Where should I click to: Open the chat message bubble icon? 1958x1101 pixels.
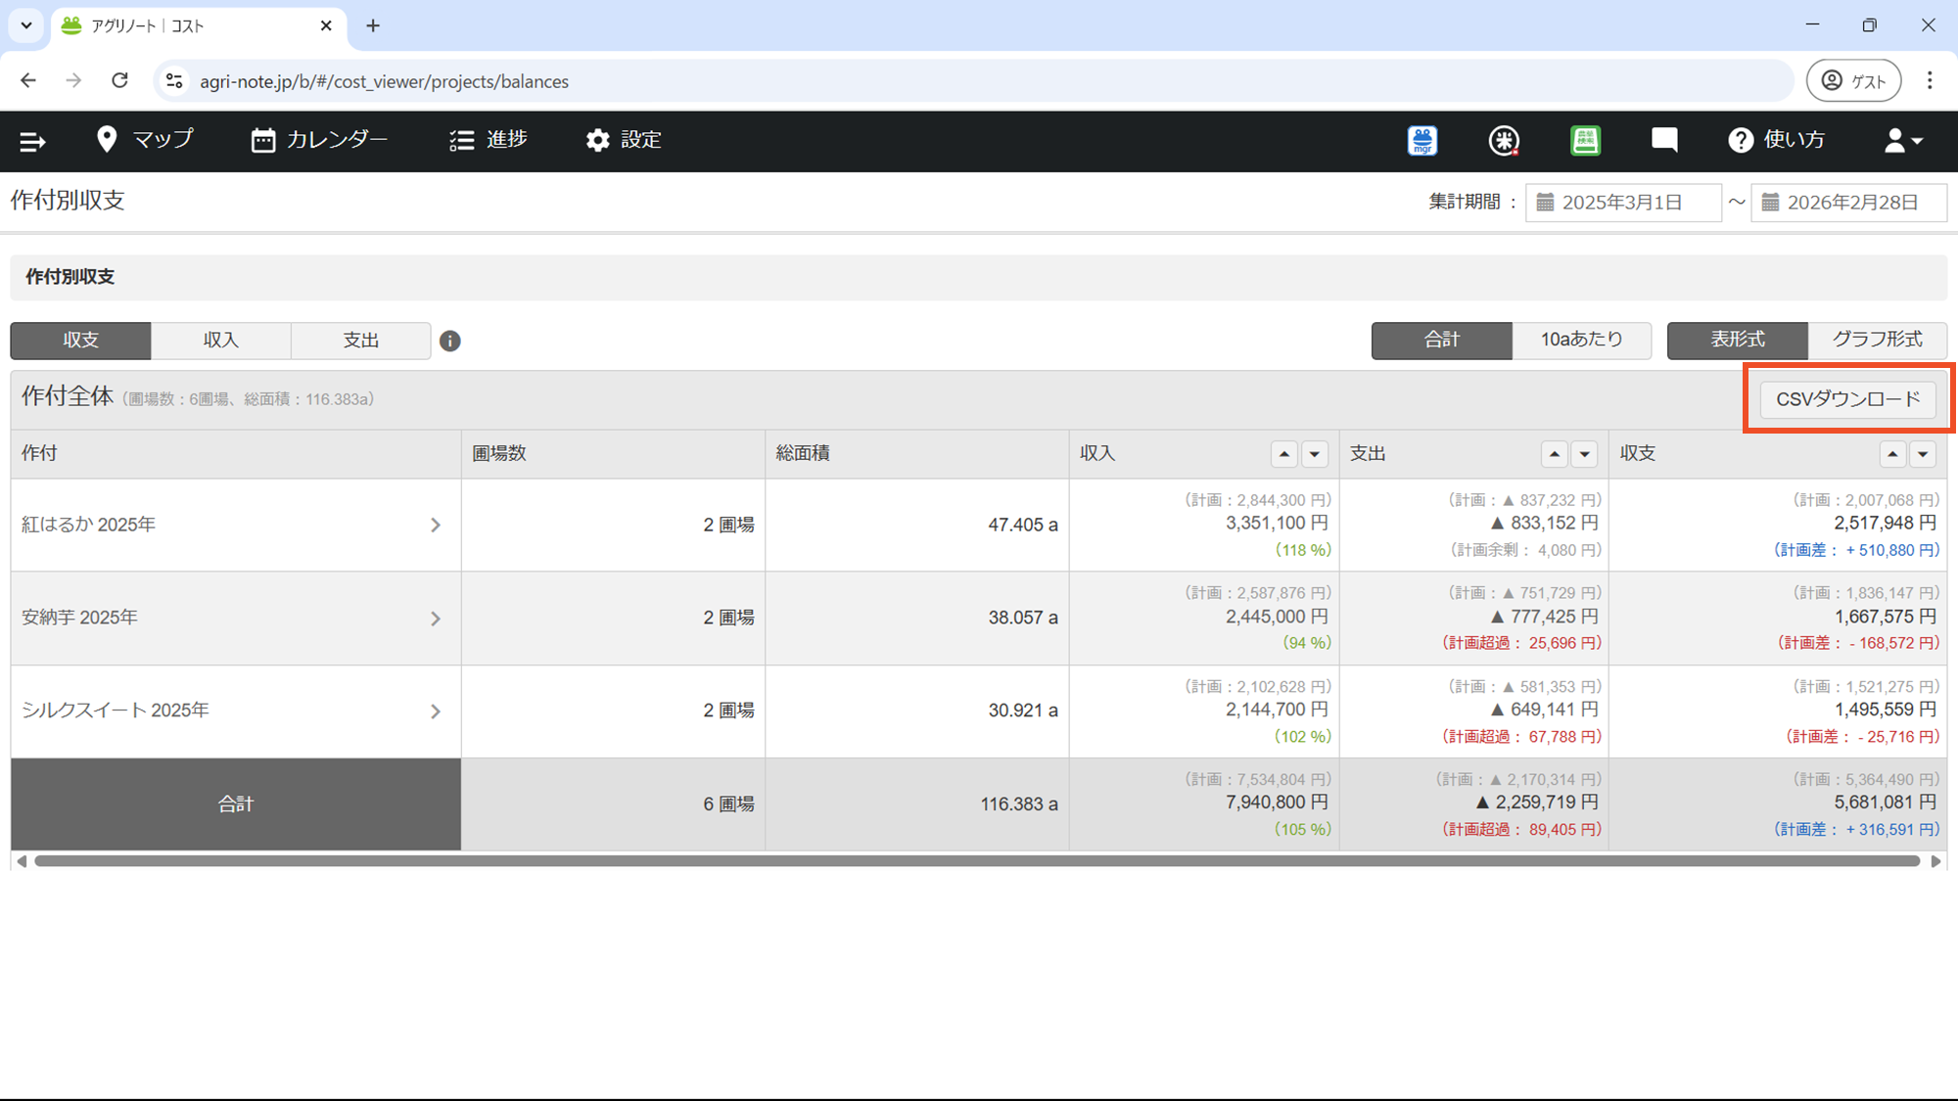pos(1664,140)
